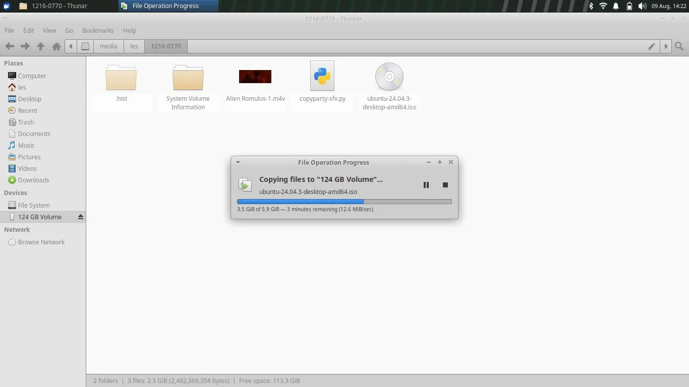Open search with the magnifier icon
This screenshot has width=689, height=387.
679,46
